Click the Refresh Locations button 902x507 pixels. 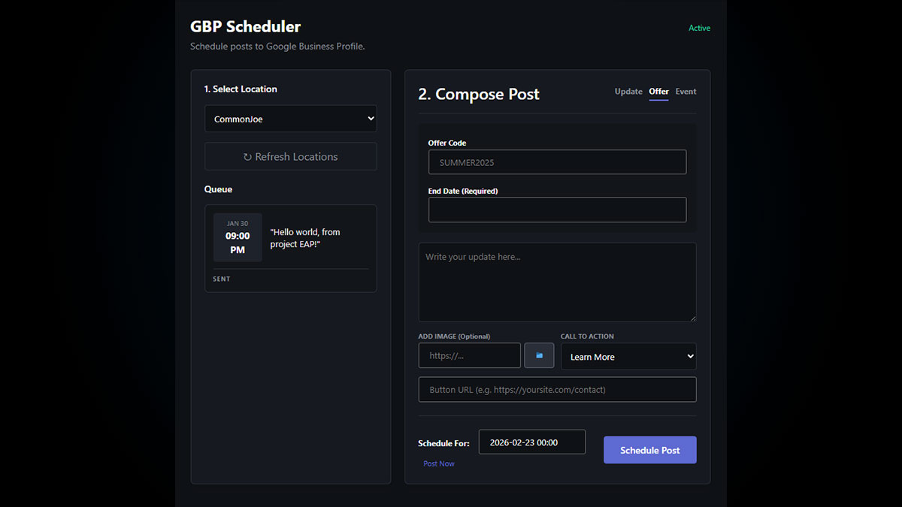[291, 157]
